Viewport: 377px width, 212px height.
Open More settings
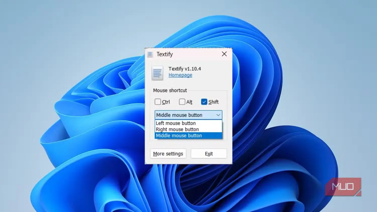pyautogui.click(x=168, y=154)
